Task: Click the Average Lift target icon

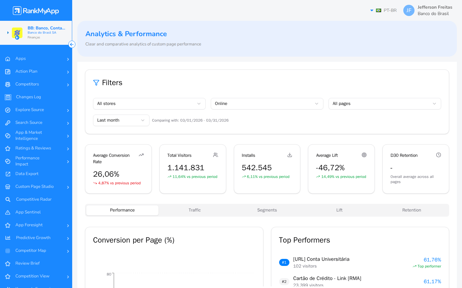Action: point(364,155)
